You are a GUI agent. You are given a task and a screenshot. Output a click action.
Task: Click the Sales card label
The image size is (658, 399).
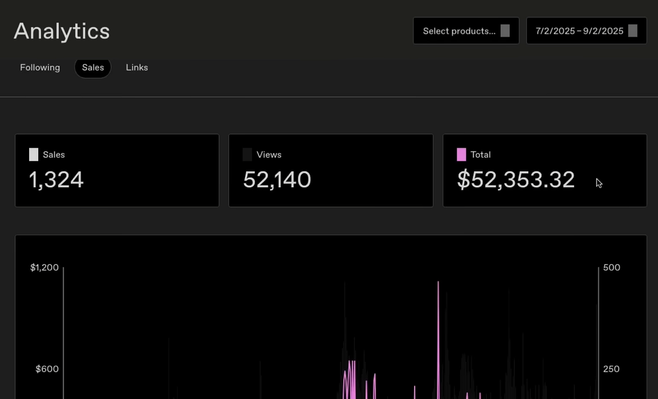tap(54, 155)
